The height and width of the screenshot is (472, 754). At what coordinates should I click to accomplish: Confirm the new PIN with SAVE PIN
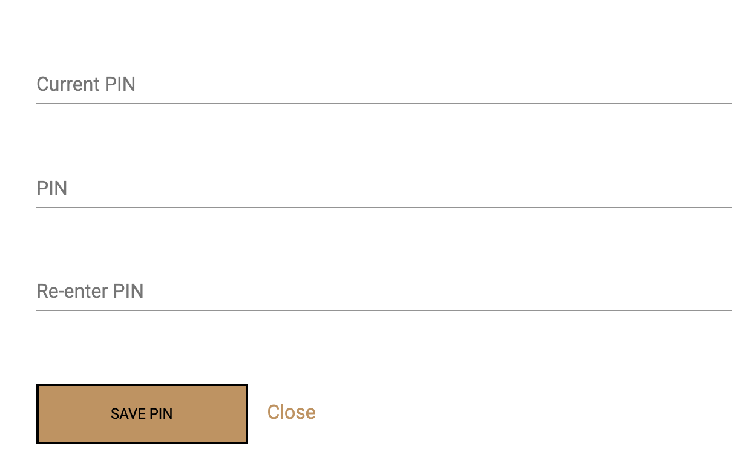[142, 413]
